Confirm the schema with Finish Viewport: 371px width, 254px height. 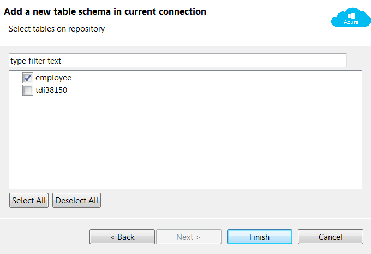coord(259,237)
